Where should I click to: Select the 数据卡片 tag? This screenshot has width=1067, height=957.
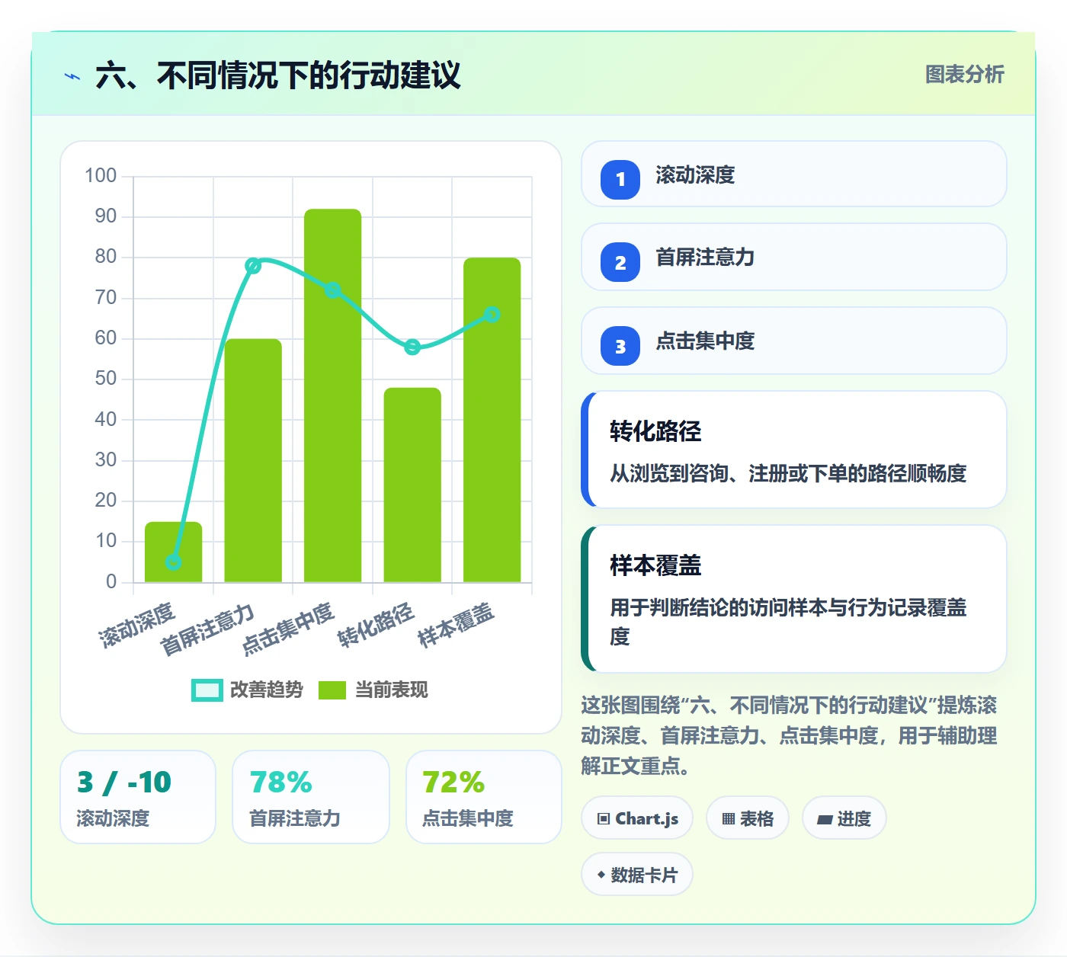637,875
